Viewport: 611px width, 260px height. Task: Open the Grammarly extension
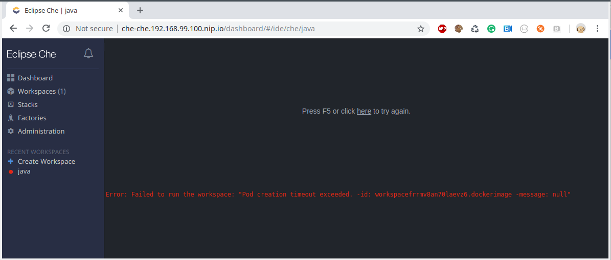491,29
